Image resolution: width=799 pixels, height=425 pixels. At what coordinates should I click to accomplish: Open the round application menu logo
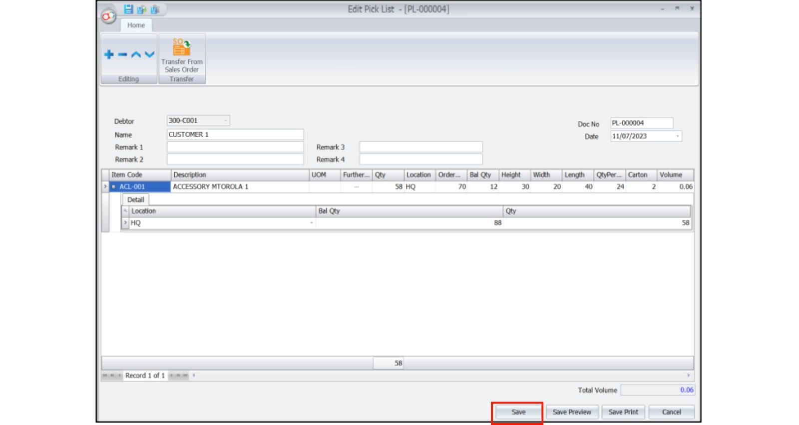(108, 16)
